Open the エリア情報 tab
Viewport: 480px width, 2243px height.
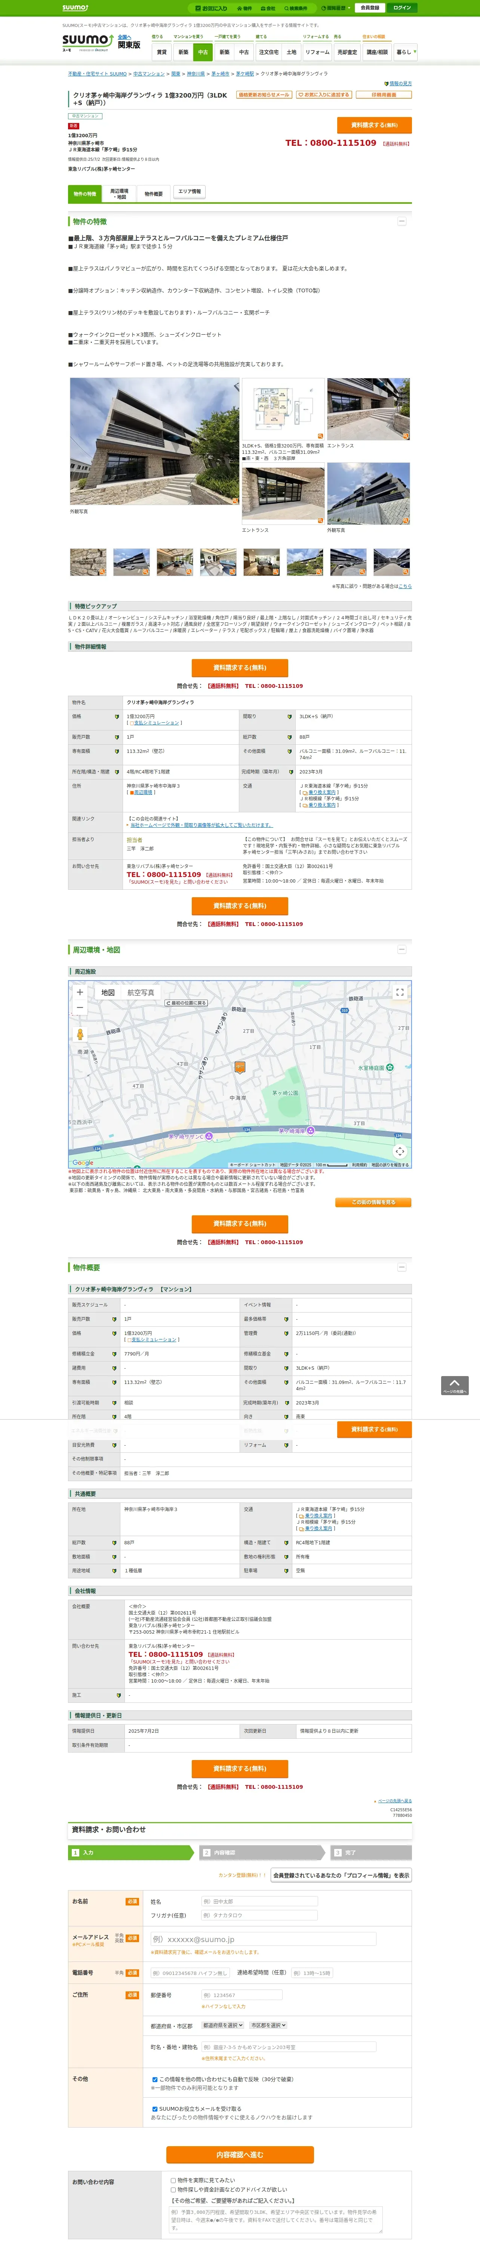click(x=189, y=191)
